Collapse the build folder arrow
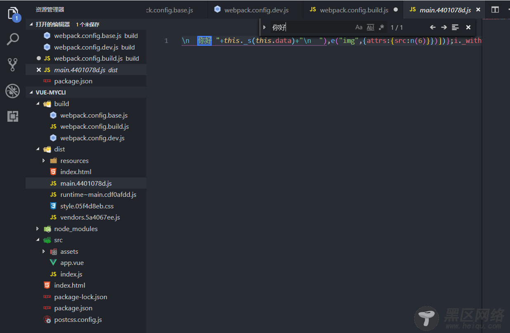This screenshot has width=510, height=333. (x=38, y=104)
